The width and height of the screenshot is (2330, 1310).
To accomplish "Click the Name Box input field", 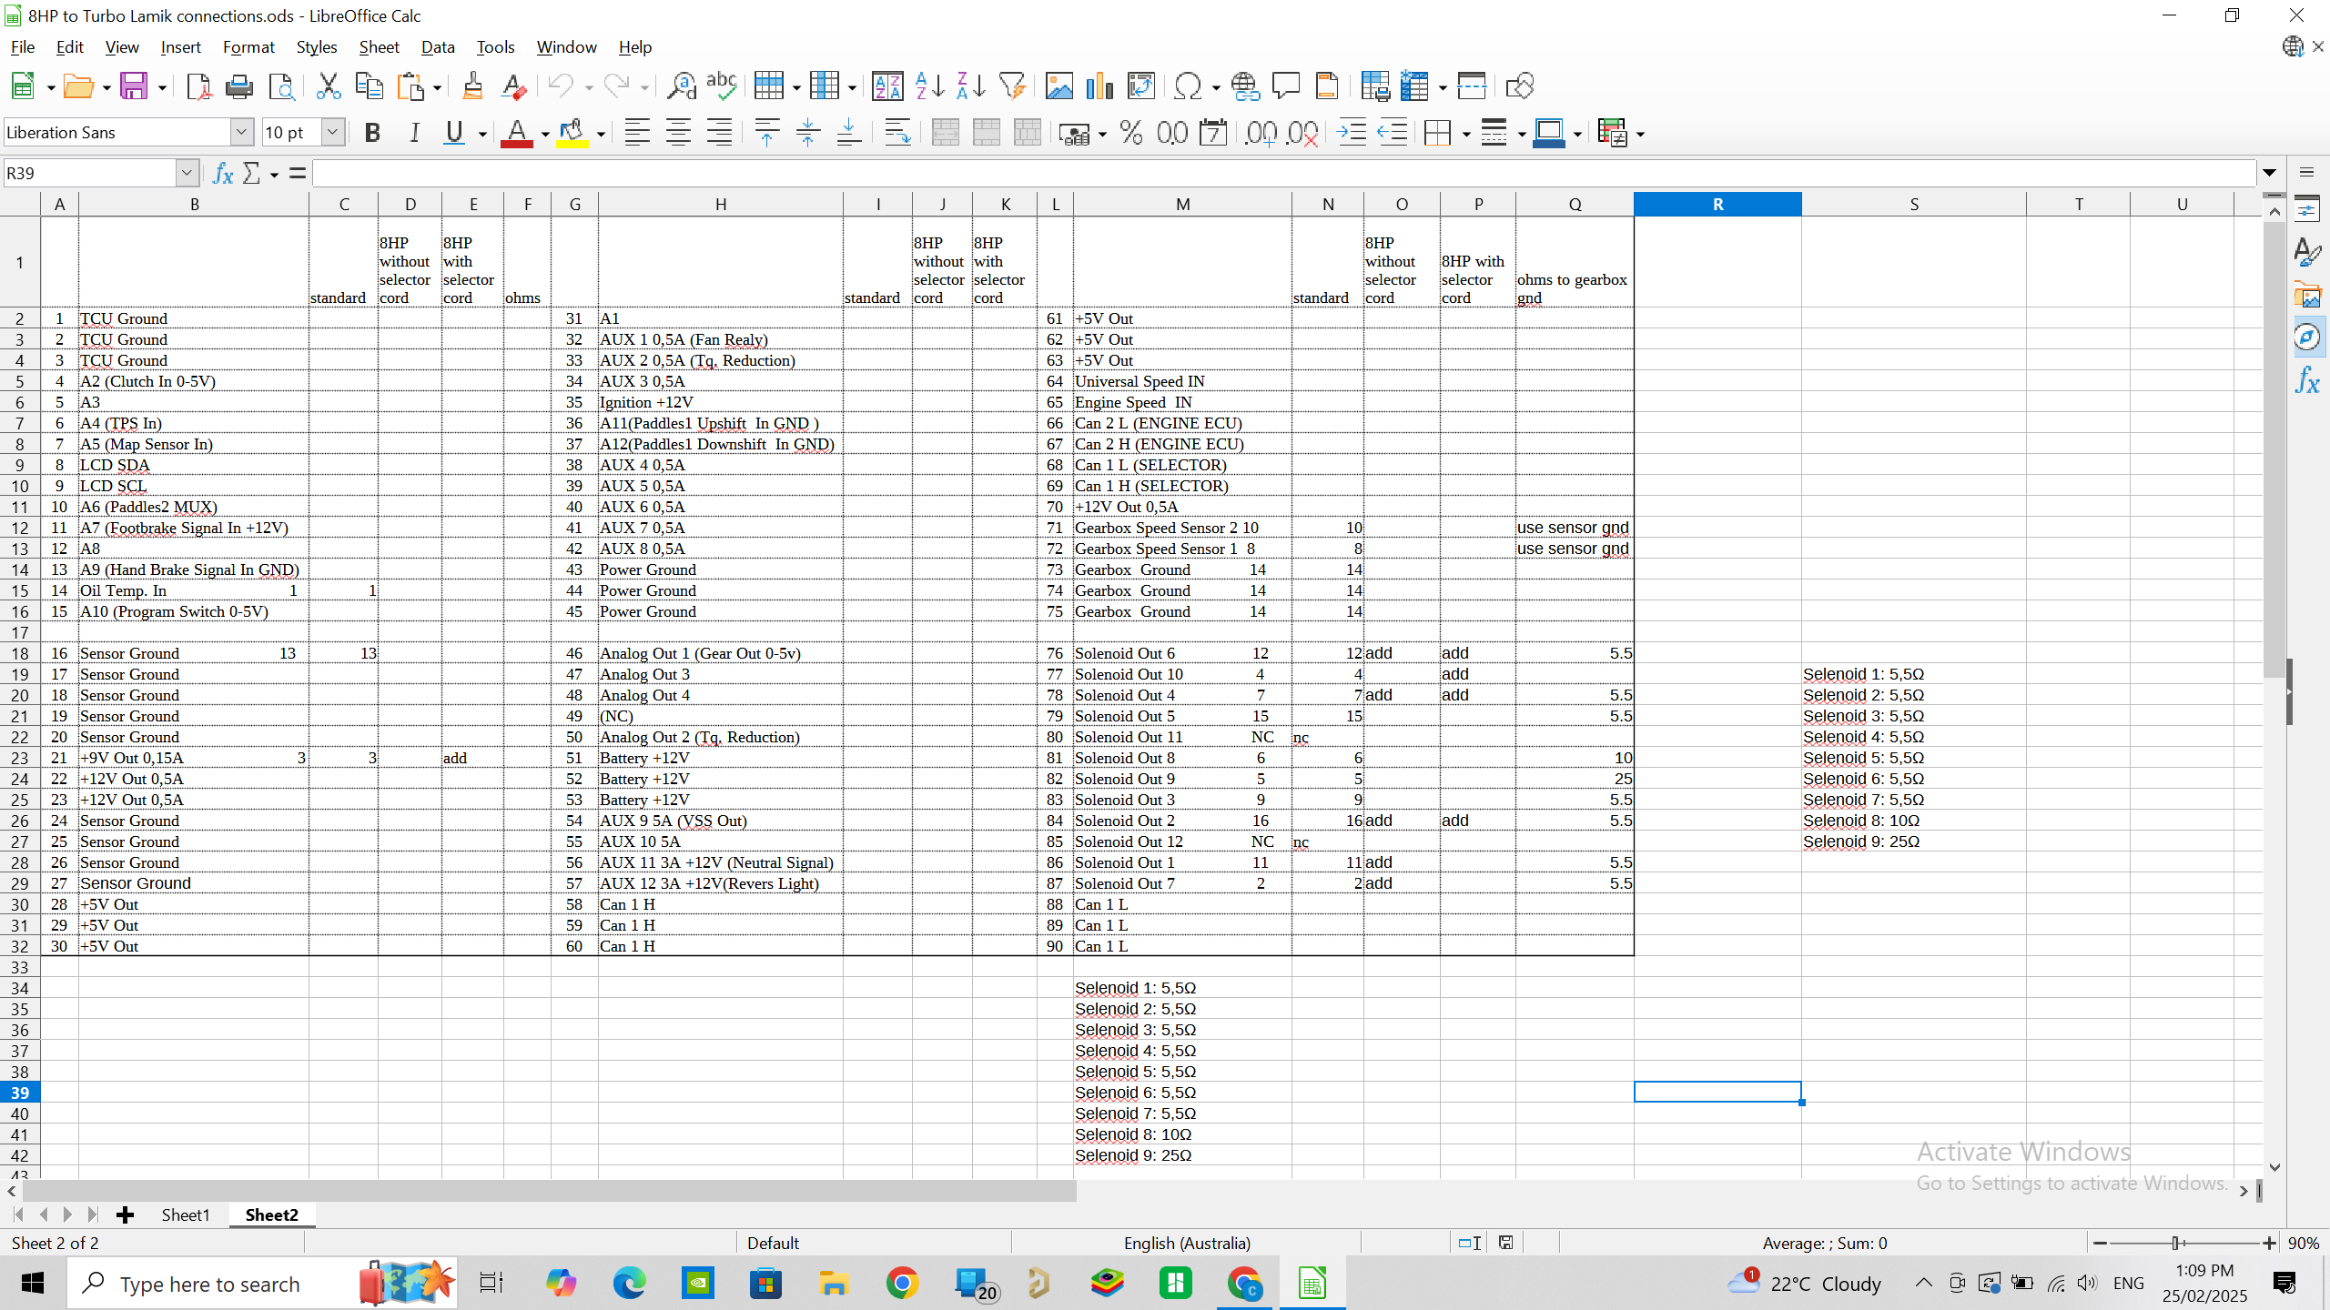I will [x=89, y=173].
